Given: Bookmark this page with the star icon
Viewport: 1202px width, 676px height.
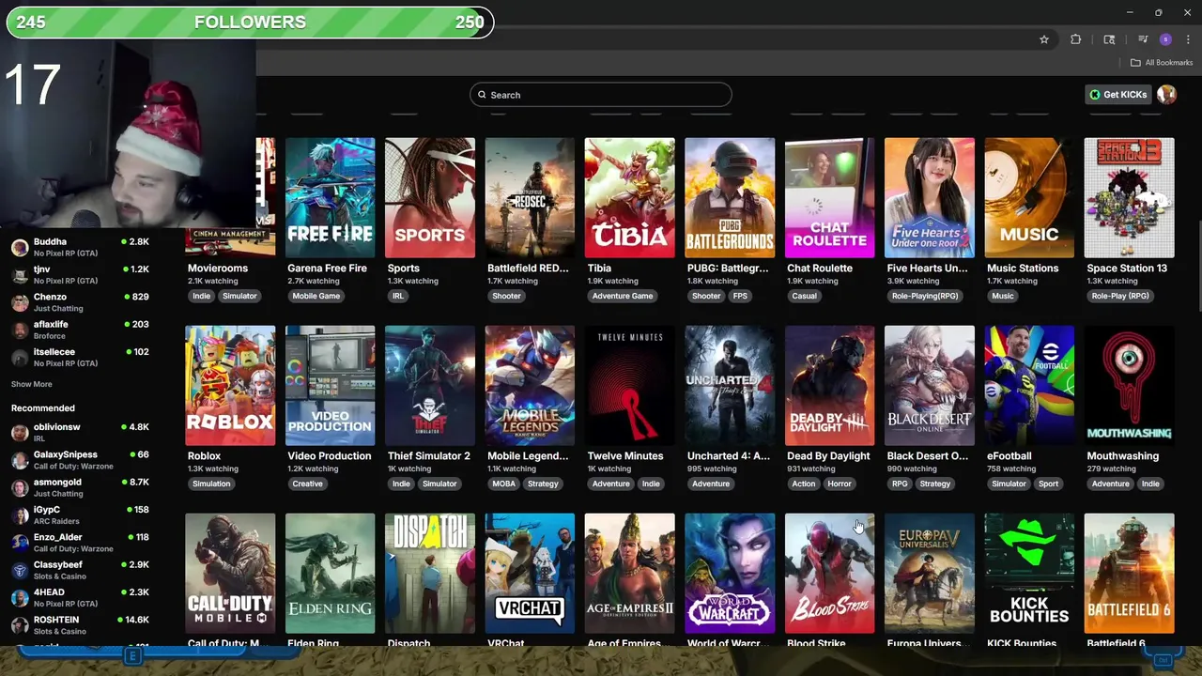Looking at the screenshot, I should click(1043, 39).
